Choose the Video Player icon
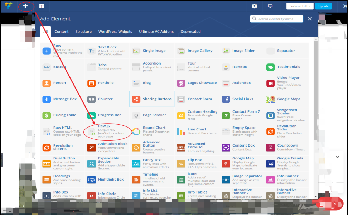 pos(271,83)
